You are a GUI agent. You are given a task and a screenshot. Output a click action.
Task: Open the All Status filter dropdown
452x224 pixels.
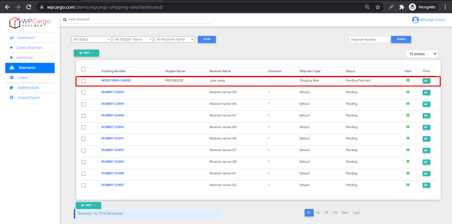pos(91,39)
